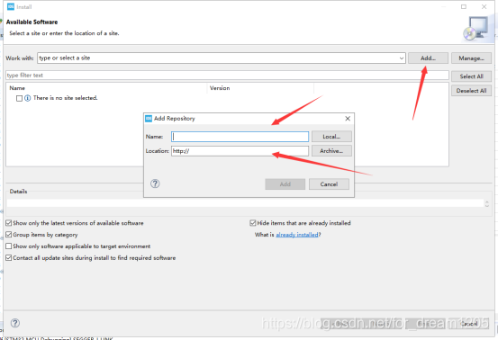498x340 pixels.
Task: Sort by the Version column header
Action: point(220,88)
